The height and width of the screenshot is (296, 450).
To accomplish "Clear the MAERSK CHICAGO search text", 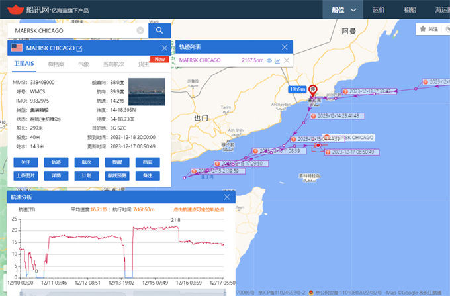I will tap(140, 31).
